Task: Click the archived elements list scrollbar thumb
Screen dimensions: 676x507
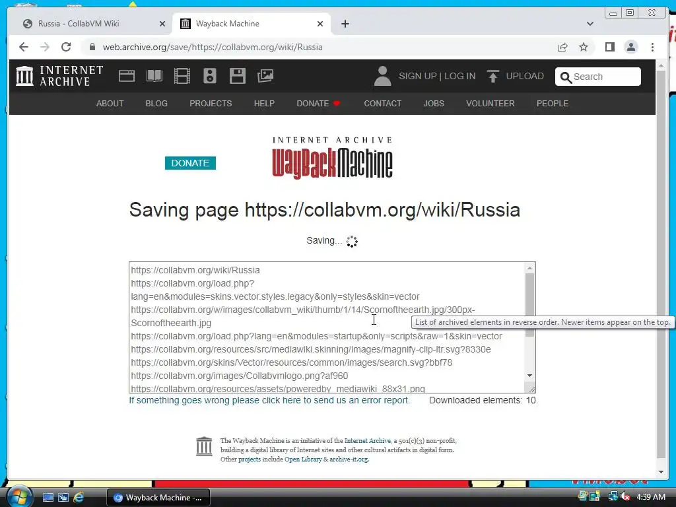Action: pyautogui.click(x=530, y=305)
